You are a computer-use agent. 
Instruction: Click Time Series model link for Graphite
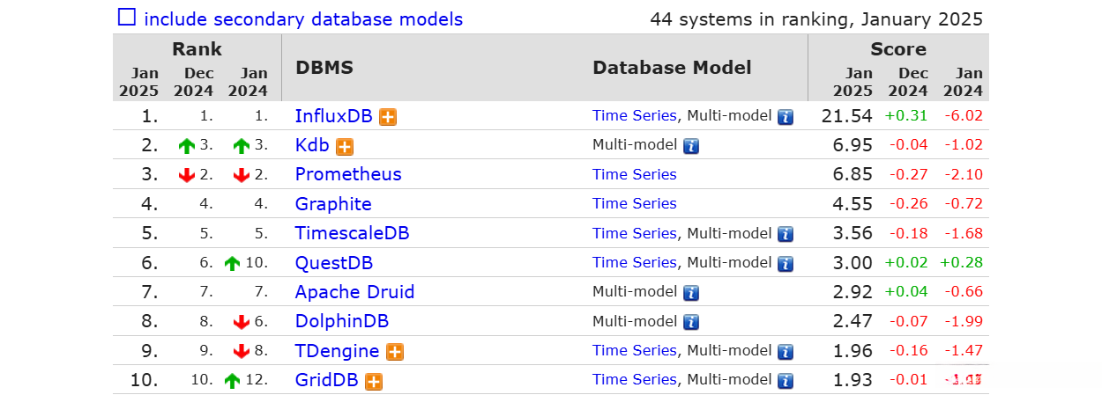click(x=634, y=204)
